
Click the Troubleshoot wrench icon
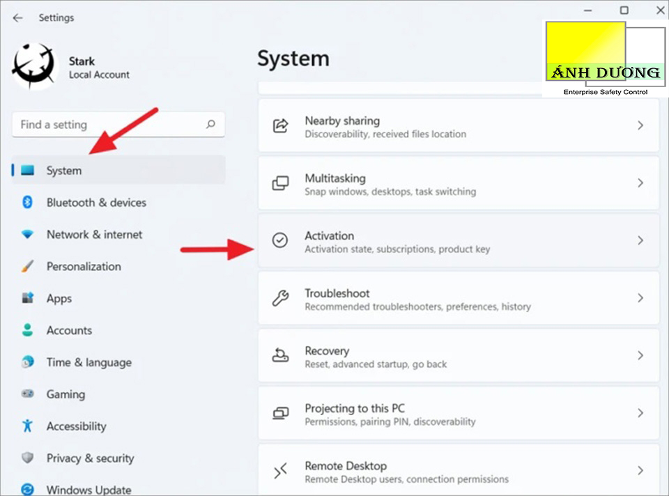[x=280, y=298]
